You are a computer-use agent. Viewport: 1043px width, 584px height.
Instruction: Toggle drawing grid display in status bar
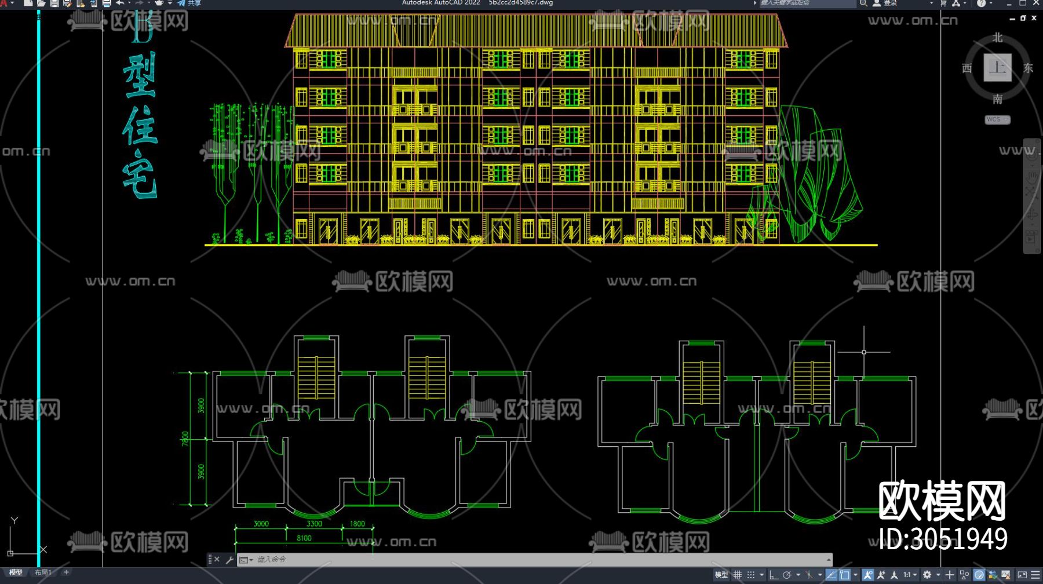click(x=737, y=575)
